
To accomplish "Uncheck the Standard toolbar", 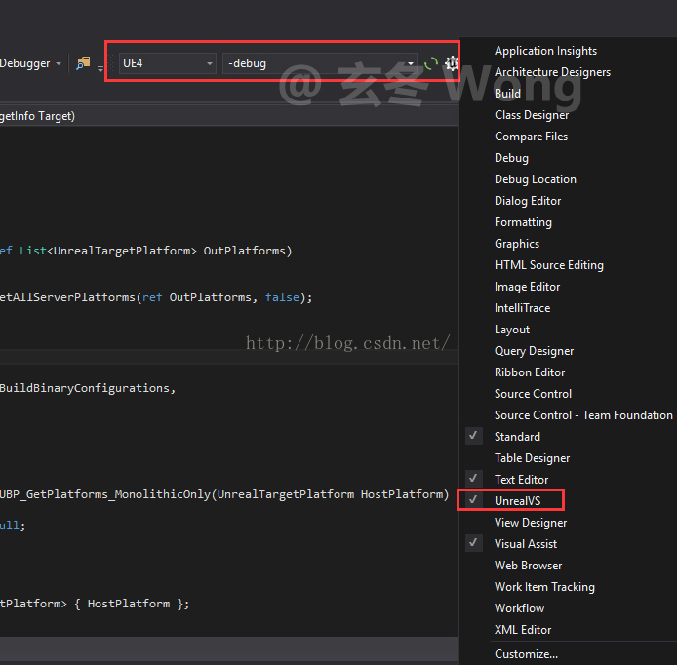I will click(517, 437).
